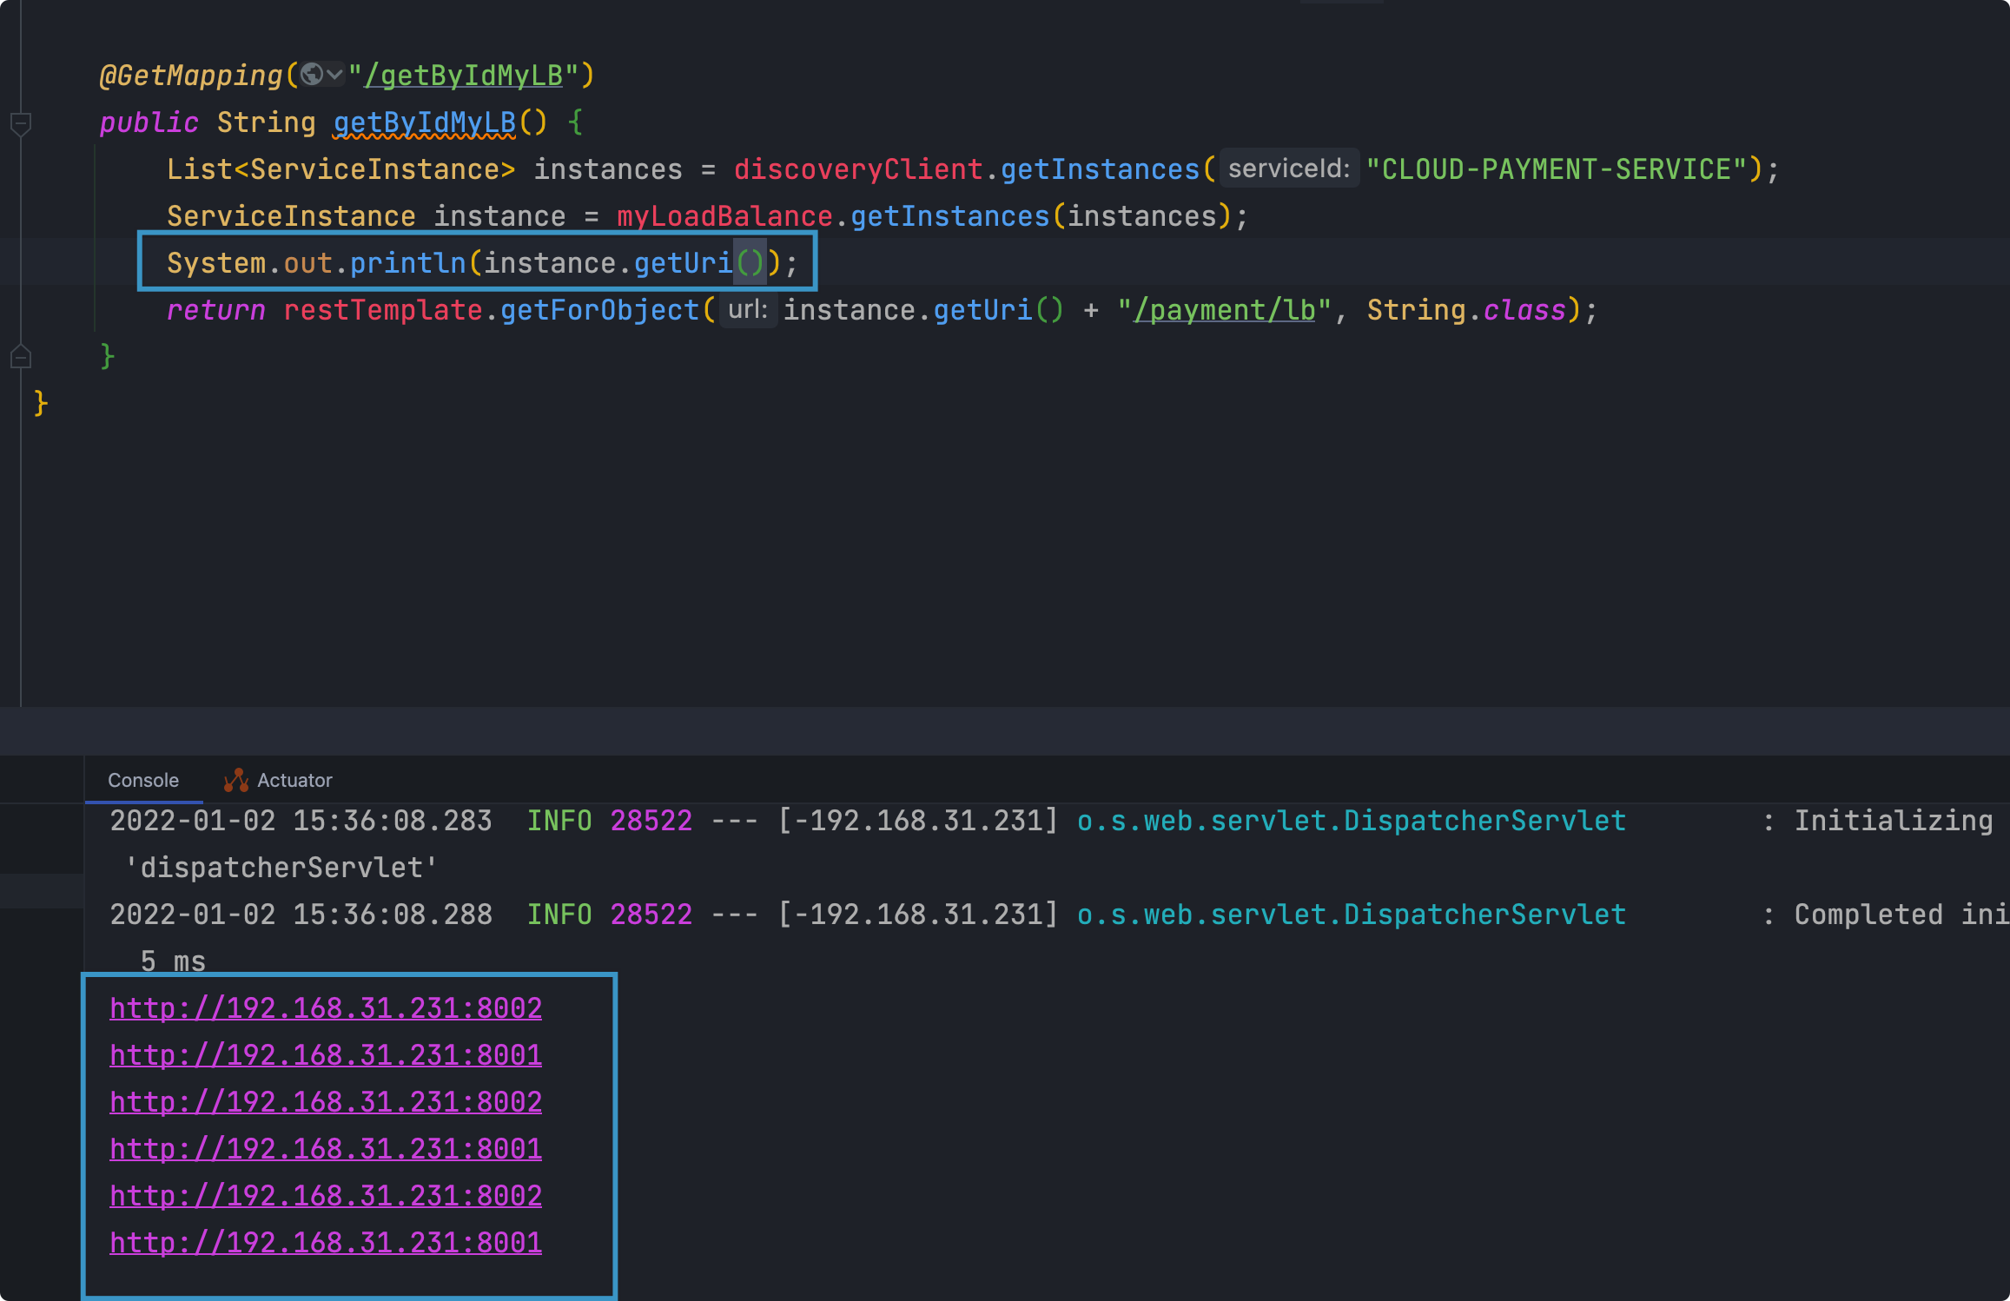Click the globe icon in the GetMapping annotation
The height and width of the screenshot is (1301, 2010).
pos(312,75)
